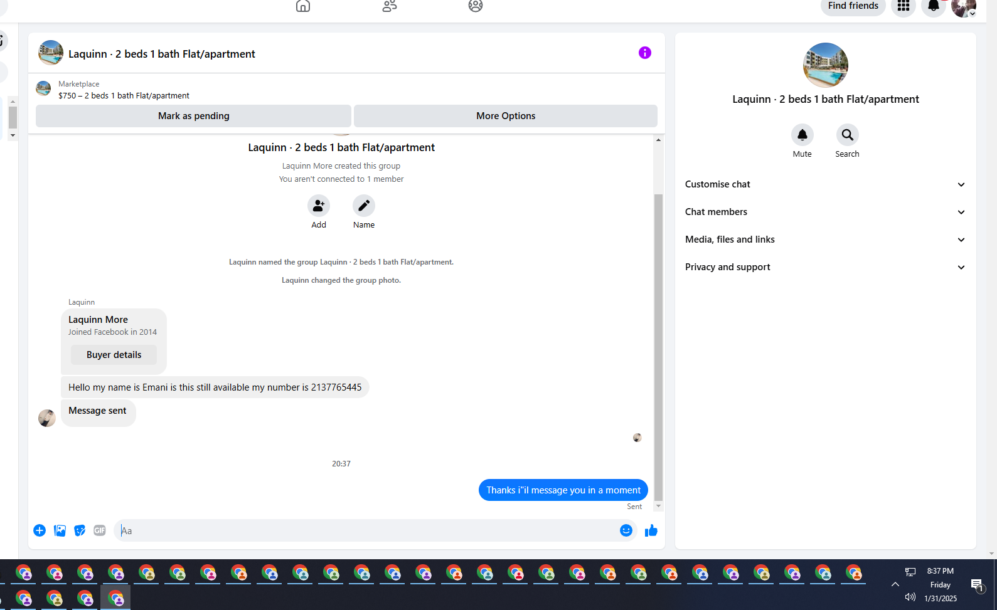The image size is (997, 610).
Task: Open the Friends icon in top navigation
Action: pos(390,6)
